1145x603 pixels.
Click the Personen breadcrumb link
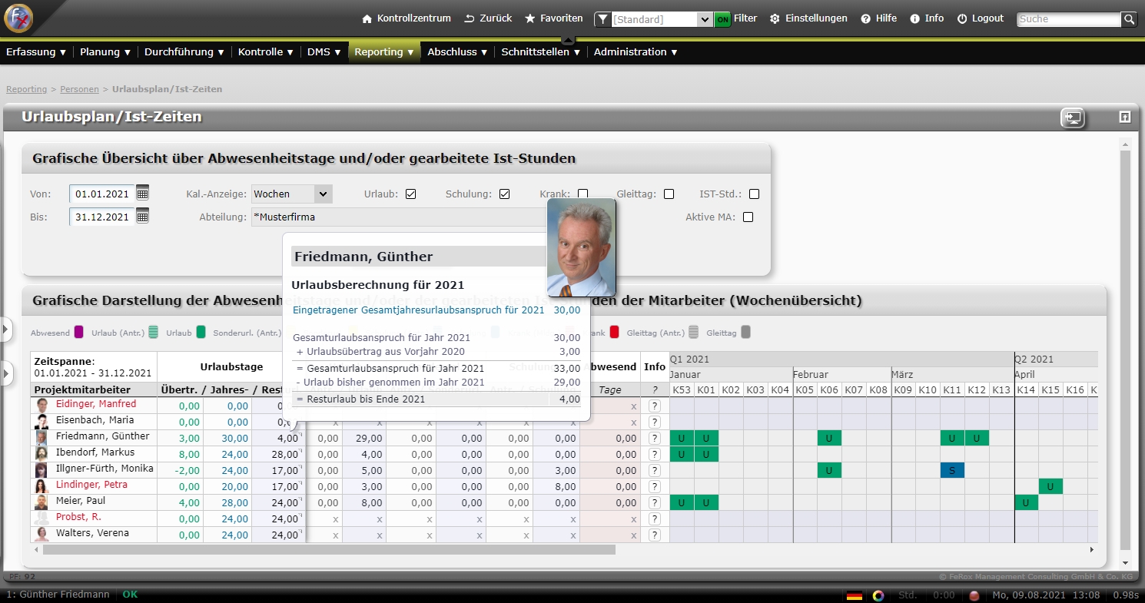(79, 89)
